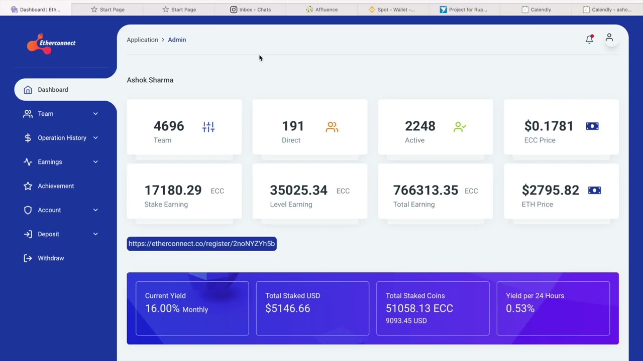Expand the Earnings chevron
This screenshot has width=643, height=361.
[95, 162]
